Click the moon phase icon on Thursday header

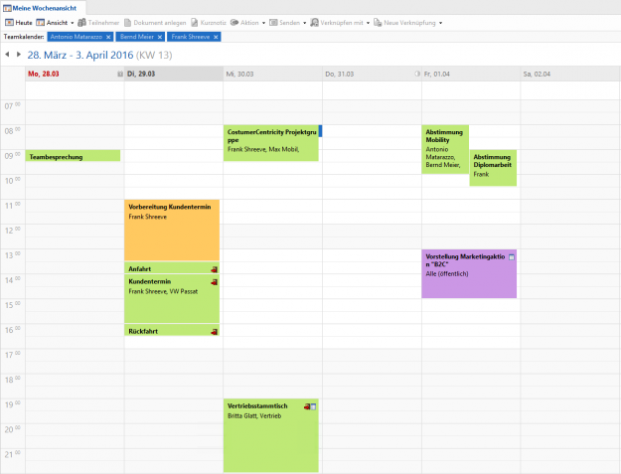(417, 75)
